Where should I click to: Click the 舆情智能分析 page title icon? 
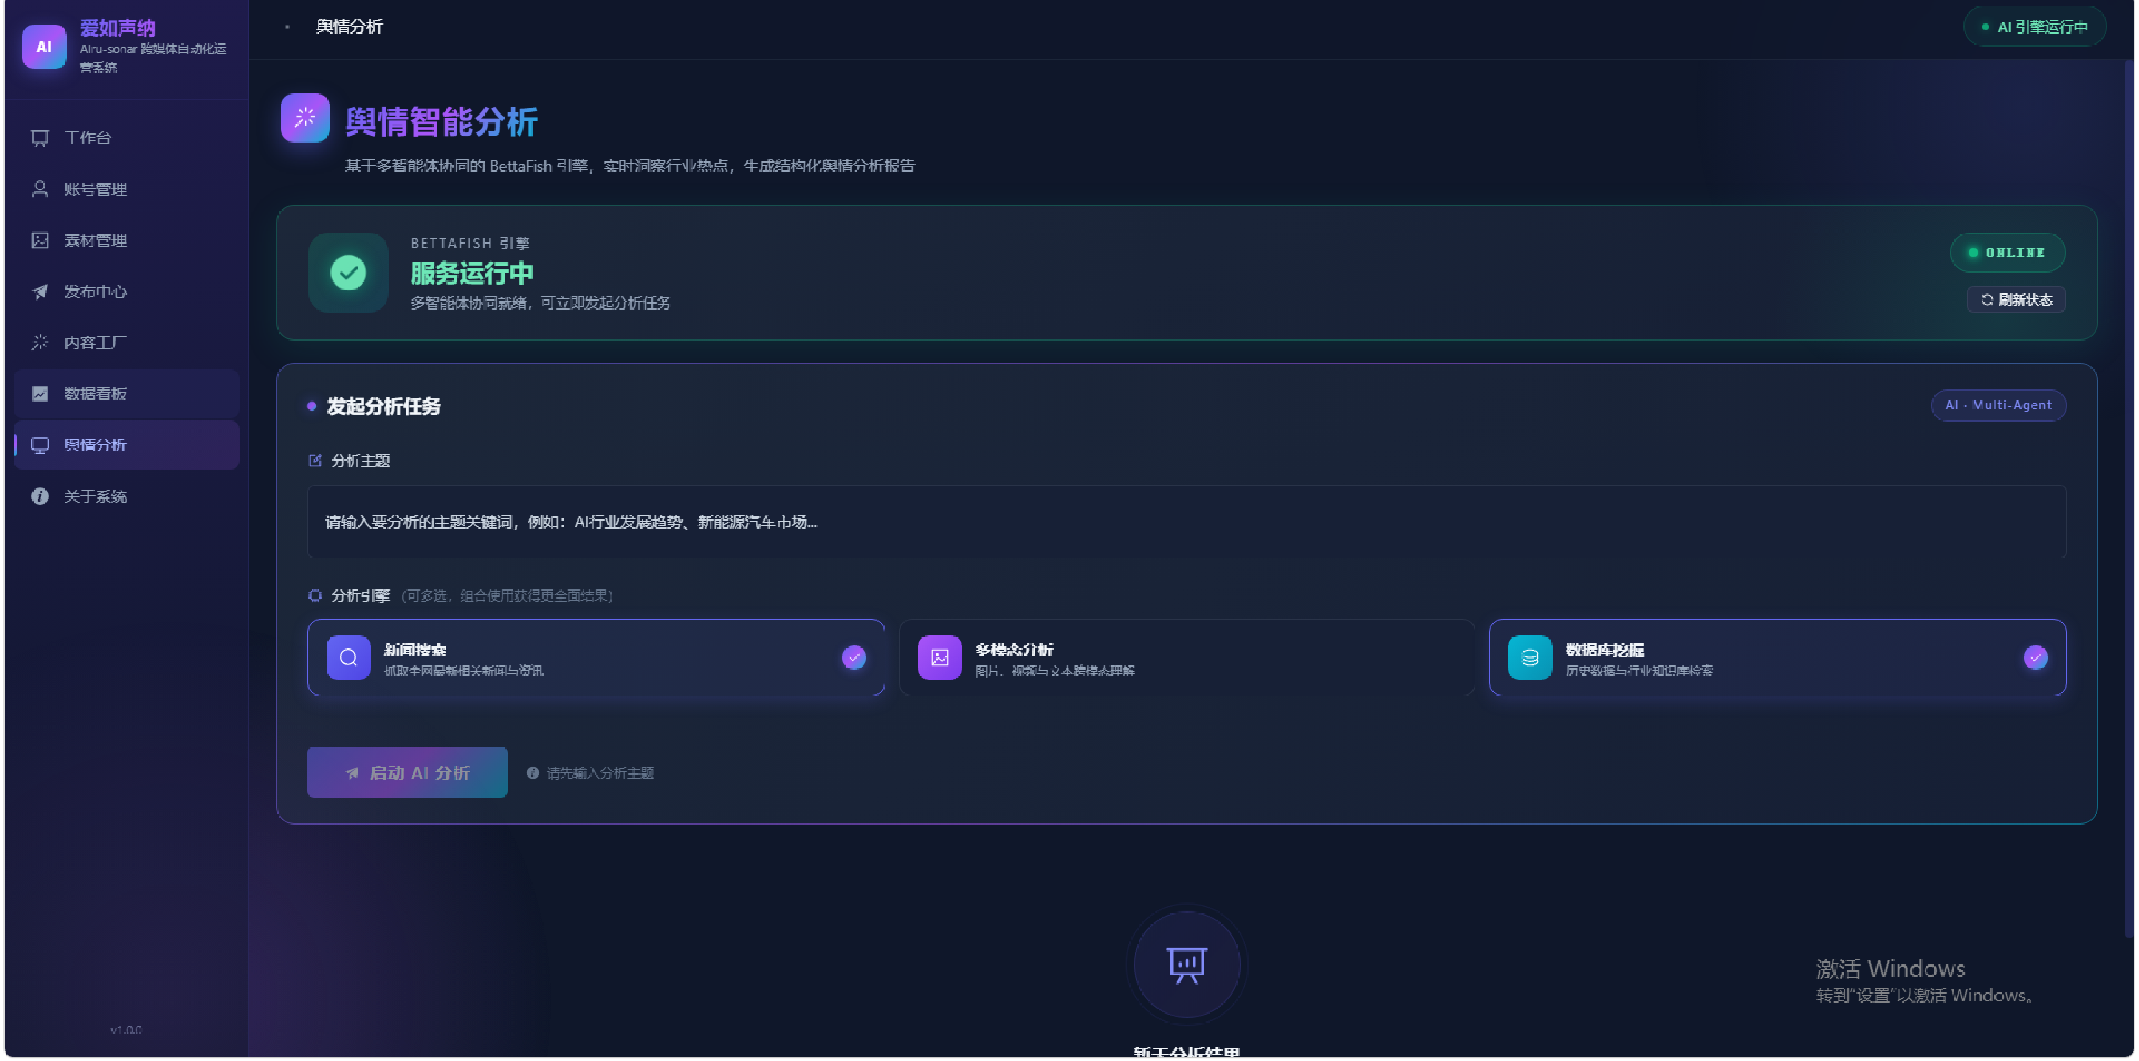305,118
